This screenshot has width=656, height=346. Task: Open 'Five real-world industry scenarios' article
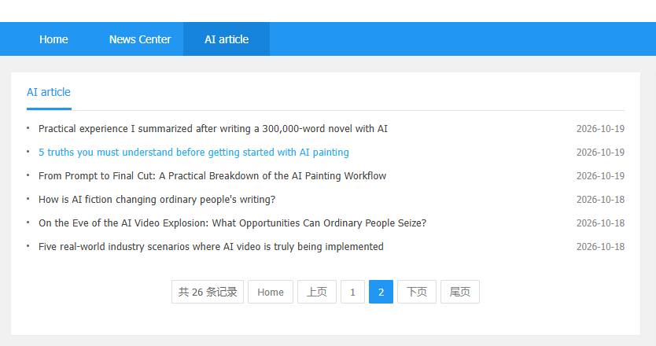tap(211, 246)
